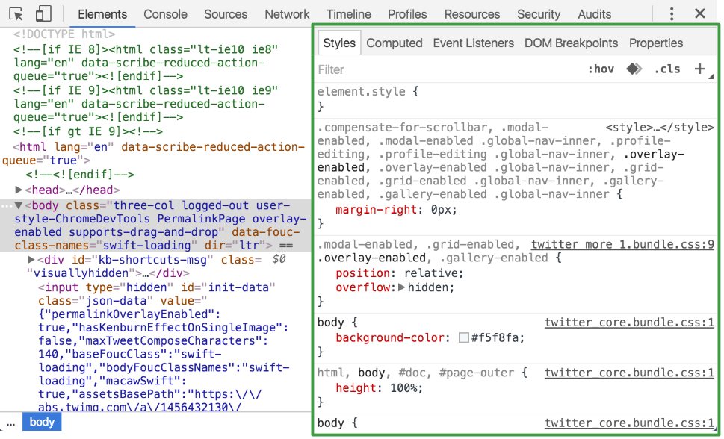Expand the overflow shorthand property triangle
724x439 pixels.
click(x=402, y=287)
